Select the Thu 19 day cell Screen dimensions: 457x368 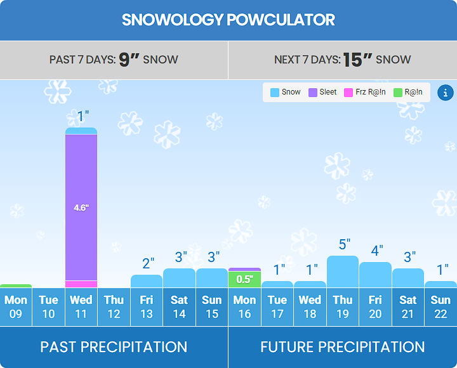click(343, 307)
